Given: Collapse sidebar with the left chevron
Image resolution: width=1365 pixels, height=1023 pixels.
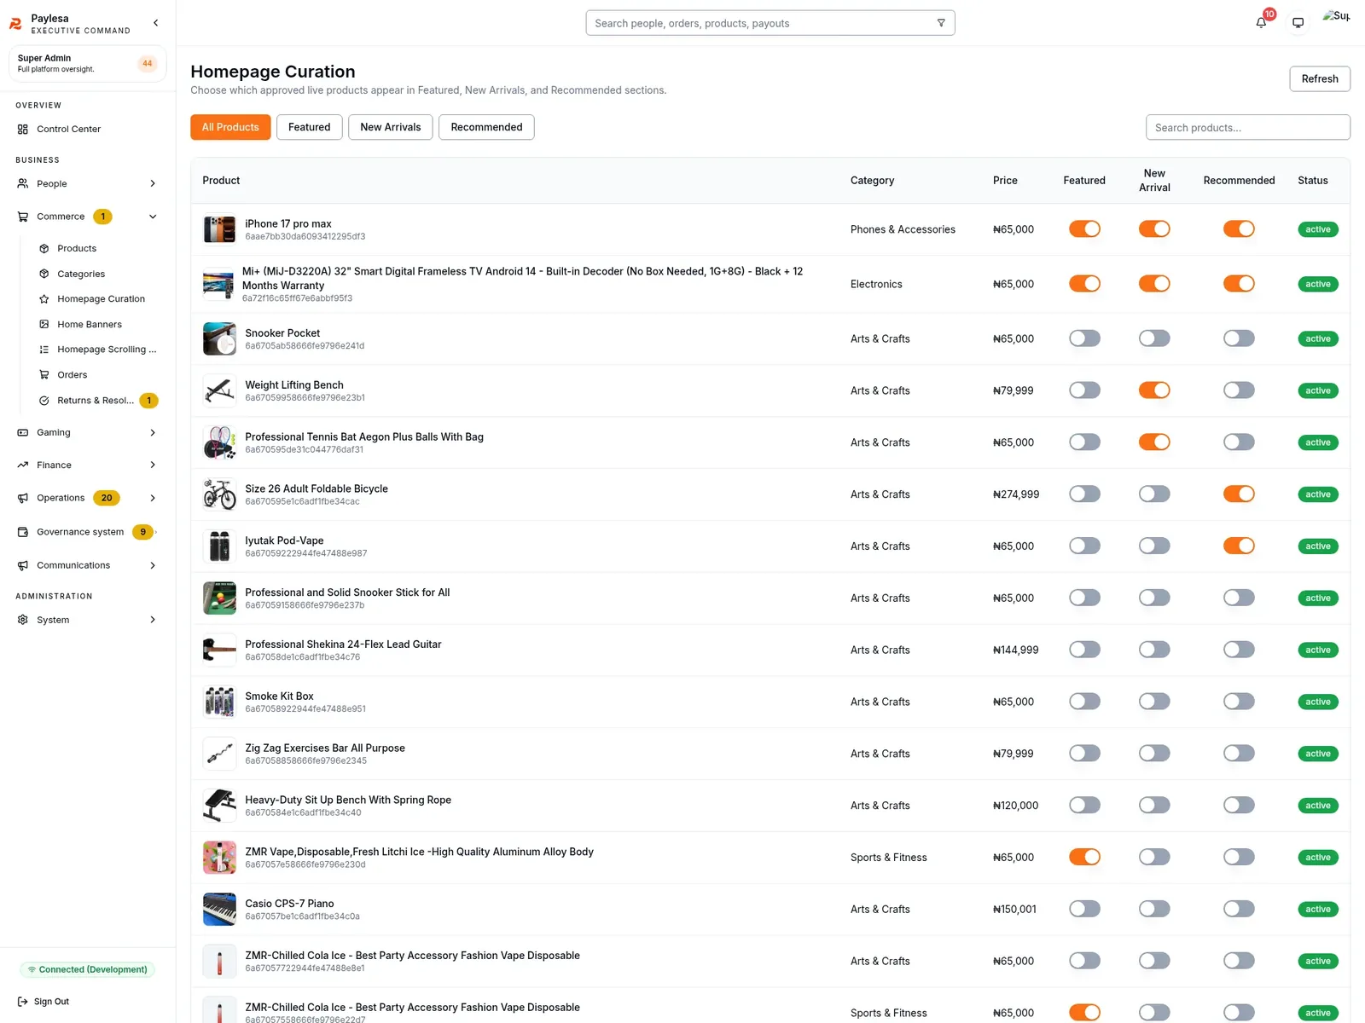Looking at the screenshot, I should coord(155,23).
